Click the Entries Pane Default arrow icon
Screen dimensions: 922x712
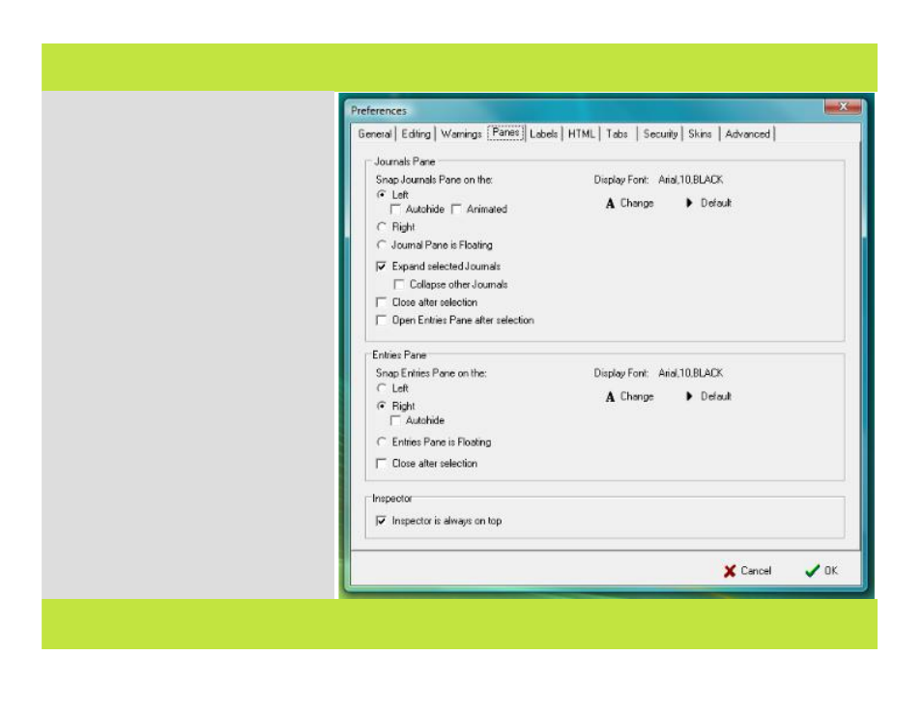[689, 396]
